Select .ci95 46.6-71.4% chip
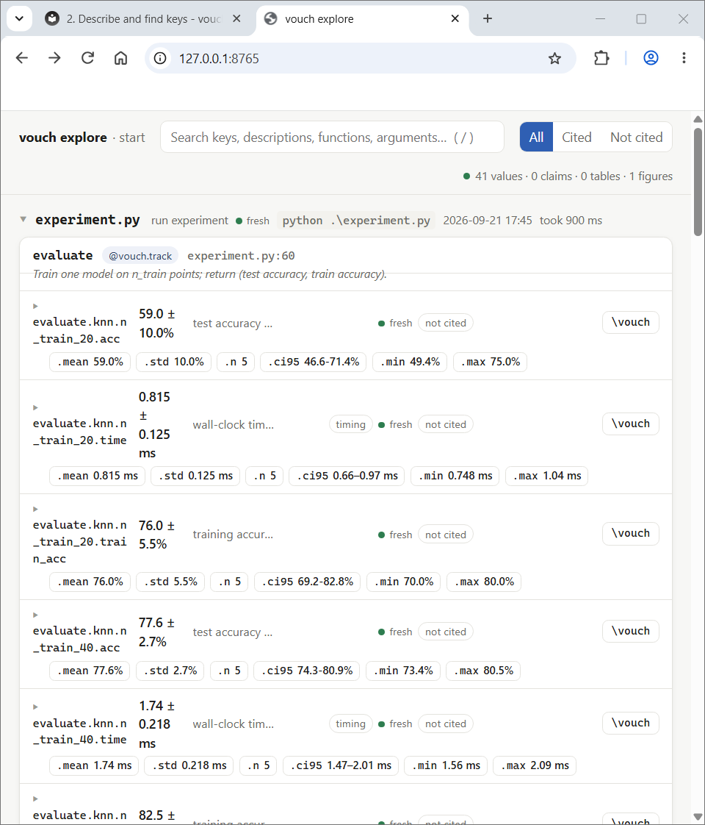 pos(314,362)
